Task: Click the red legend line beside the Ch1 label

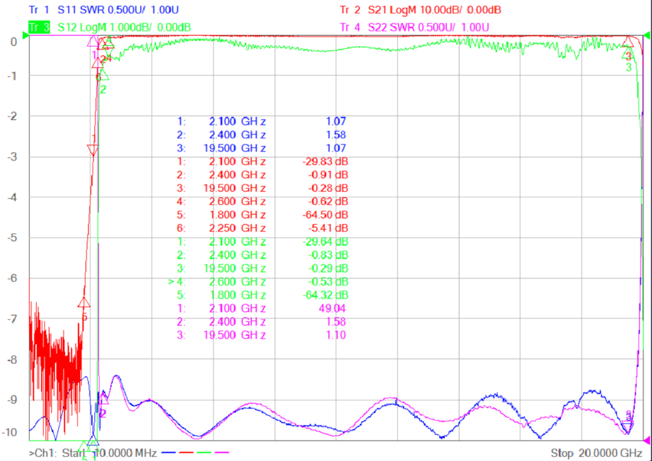Action: point(187,453)
